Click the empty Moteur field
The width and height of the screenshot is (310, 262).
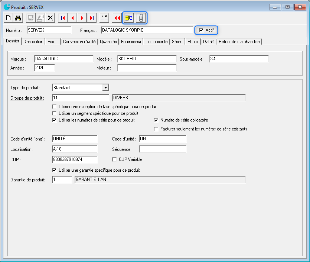(x=147, y=68)
